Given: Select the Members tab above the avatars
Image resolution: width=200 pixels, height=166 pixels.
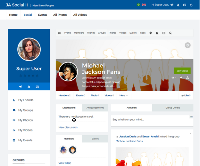Looking at the screenshot, I should (69, 139).
